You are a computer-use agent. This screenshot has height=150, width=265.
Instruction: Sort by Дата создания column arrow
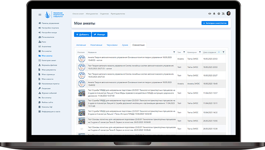point(219,52)
